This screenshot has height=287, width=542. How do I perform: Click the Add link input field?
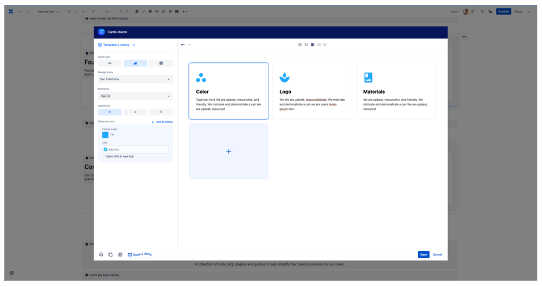[x=135, y=149]
